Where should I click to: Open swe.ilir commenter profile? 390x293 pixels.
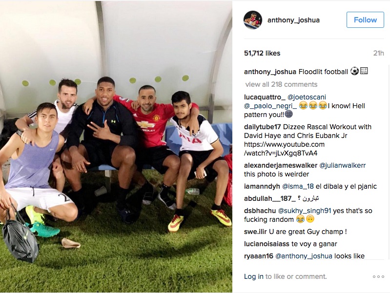click(255, 232)
